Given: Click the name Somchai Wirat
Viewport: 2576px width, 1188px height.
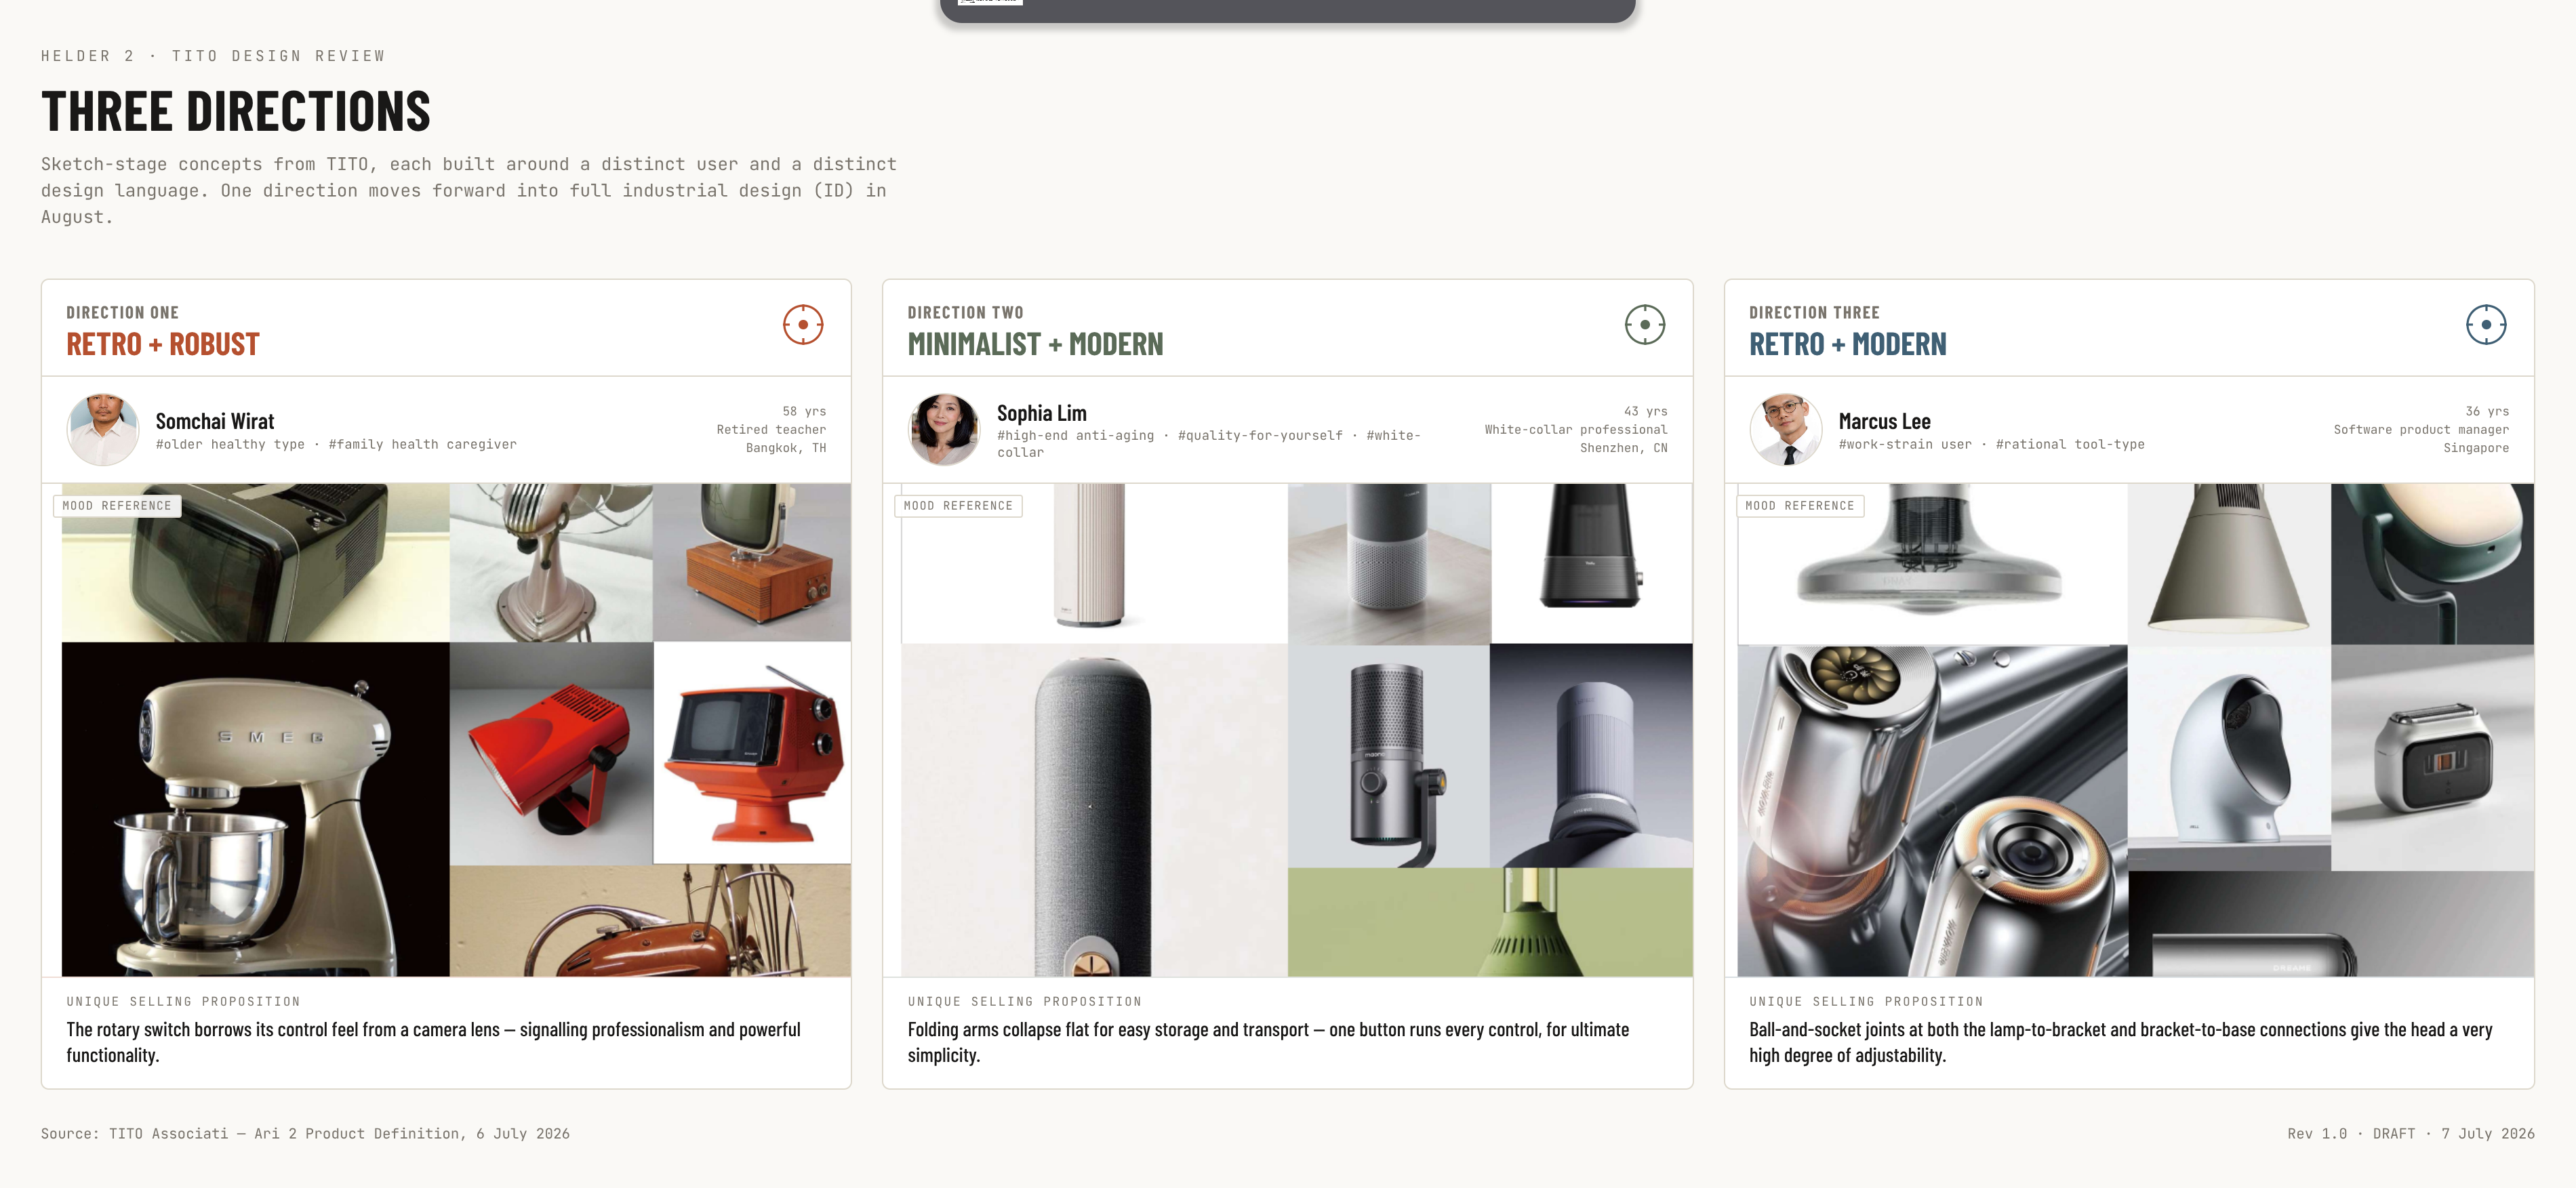Looking at the screenshot, I should [215, 421].
